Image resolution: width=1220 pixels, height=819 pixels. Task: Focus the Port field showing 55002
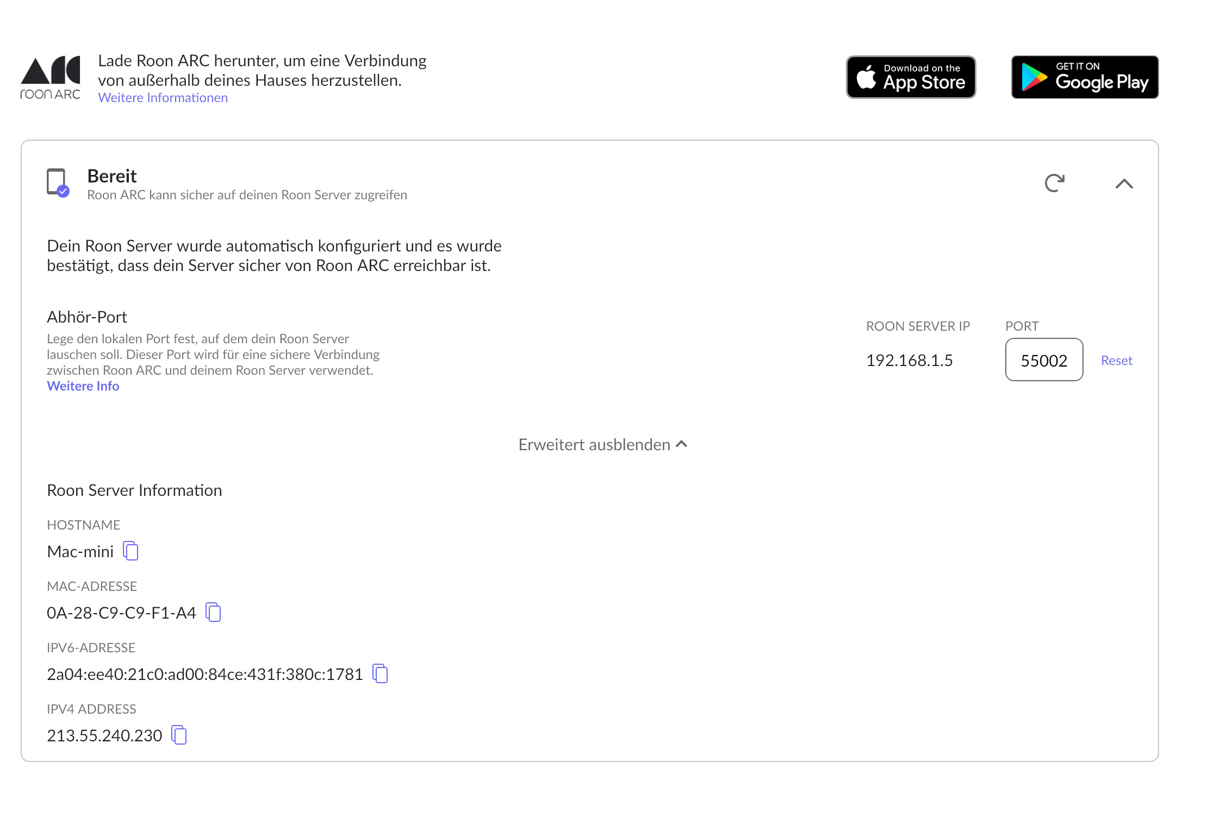(1044, 360)
